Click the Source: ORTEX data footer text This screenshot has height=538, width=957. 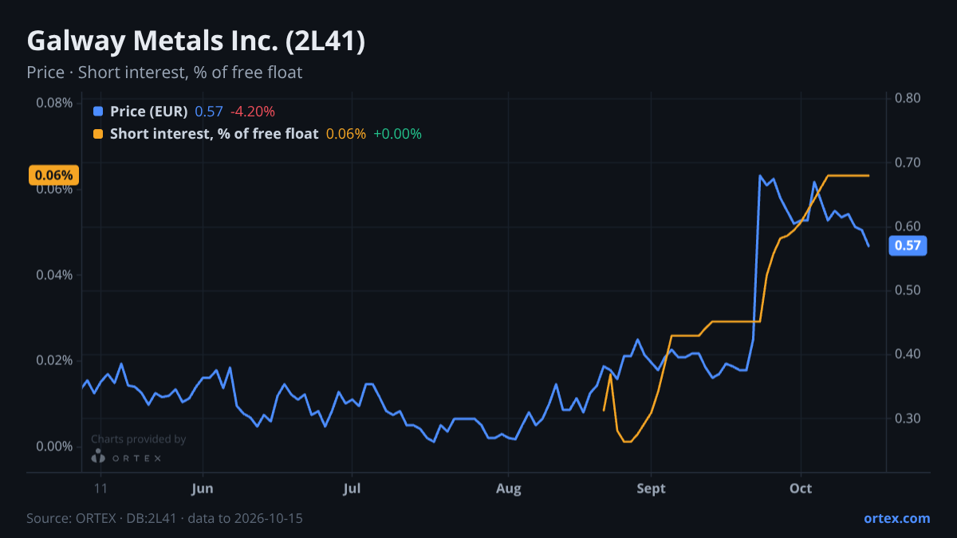(x=164, y=518)
